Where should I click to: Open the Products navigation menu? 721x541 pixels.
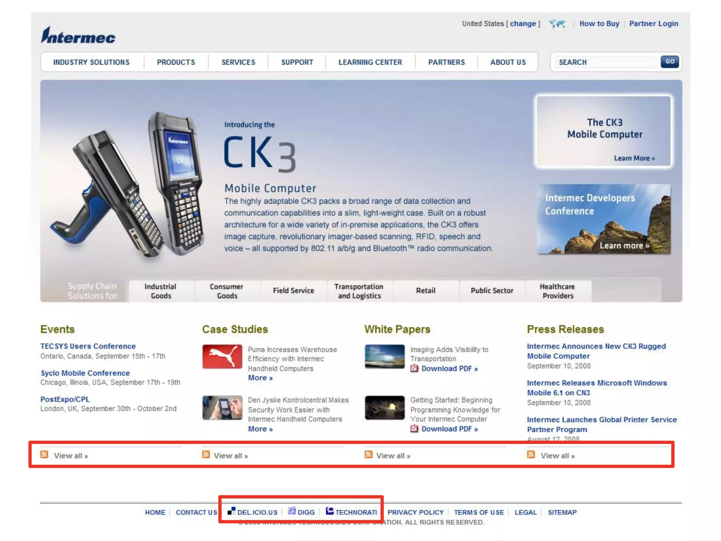[x=176, y=62]
